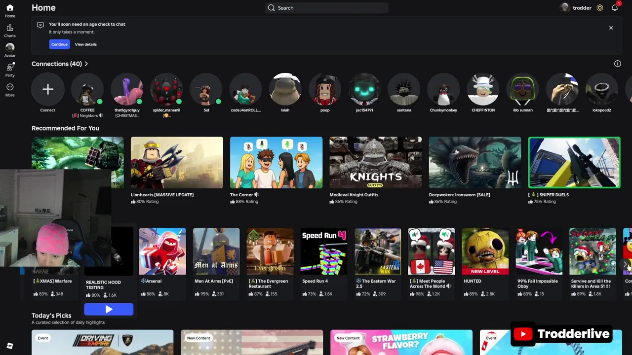Click the Recommended For You heading
Screen dimensions: 632x355
[x=65, y=128]
